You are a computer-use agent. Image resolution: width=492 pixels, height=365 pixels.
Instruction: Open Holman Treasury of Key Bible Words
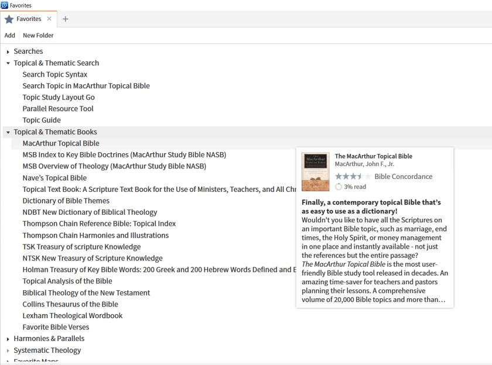159,270
